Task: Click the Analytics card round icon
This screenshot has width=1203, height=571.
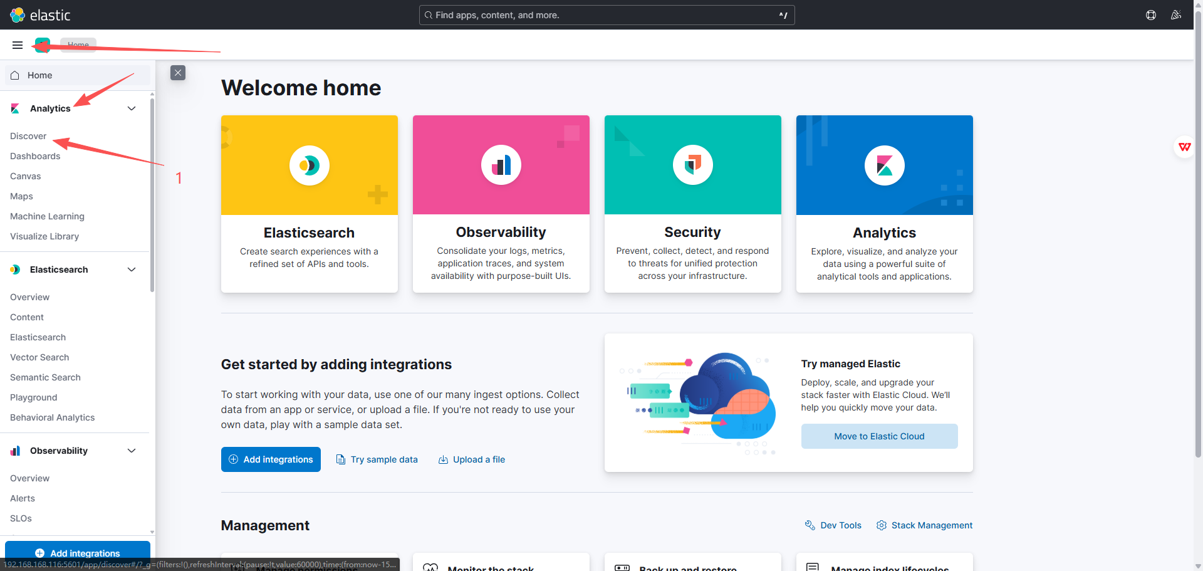Action: [885, 165]
